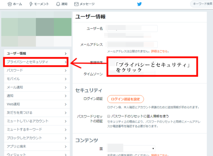Image resolution: width=213 pixels, height=156 pixels.
Task: Click chevron on パスワード row
Action: pyautogui.click(x=66, y=71)
